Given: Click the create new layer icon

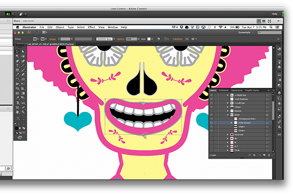Looking at the screenshot, I should click(x=264, y=155).
